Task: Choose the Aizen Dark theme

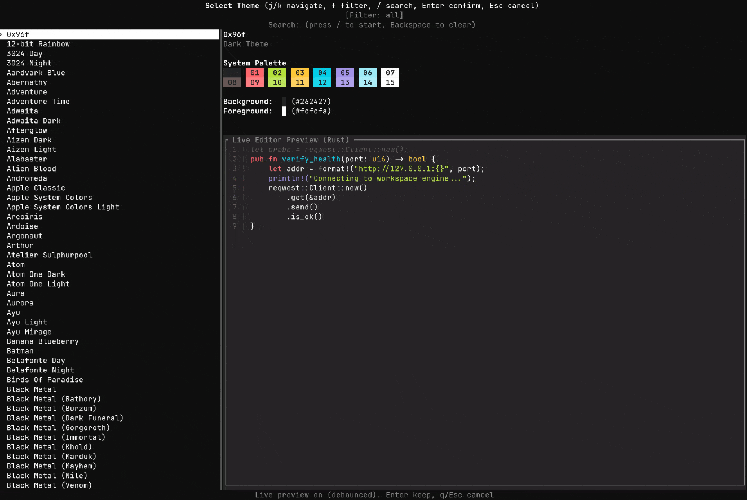Action: [29, 140]
